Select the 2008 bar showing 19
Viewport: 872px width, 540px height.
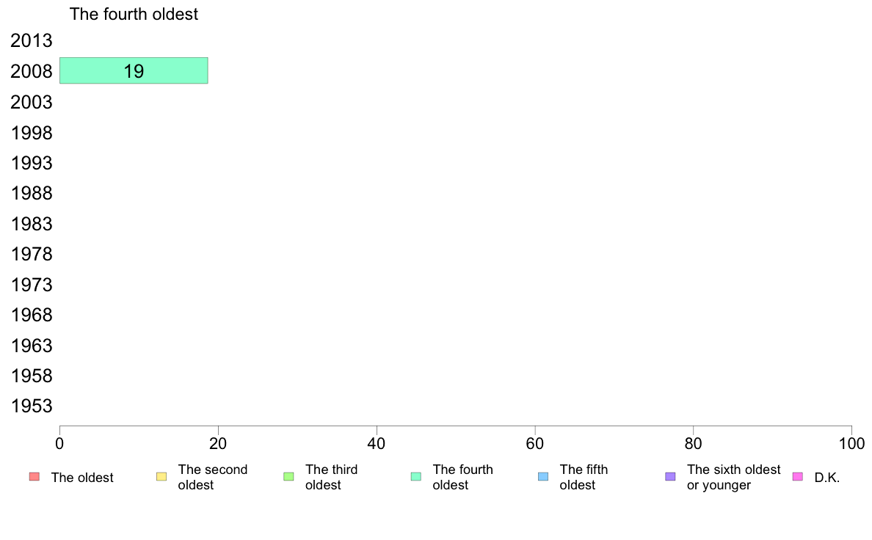(134, 70)
